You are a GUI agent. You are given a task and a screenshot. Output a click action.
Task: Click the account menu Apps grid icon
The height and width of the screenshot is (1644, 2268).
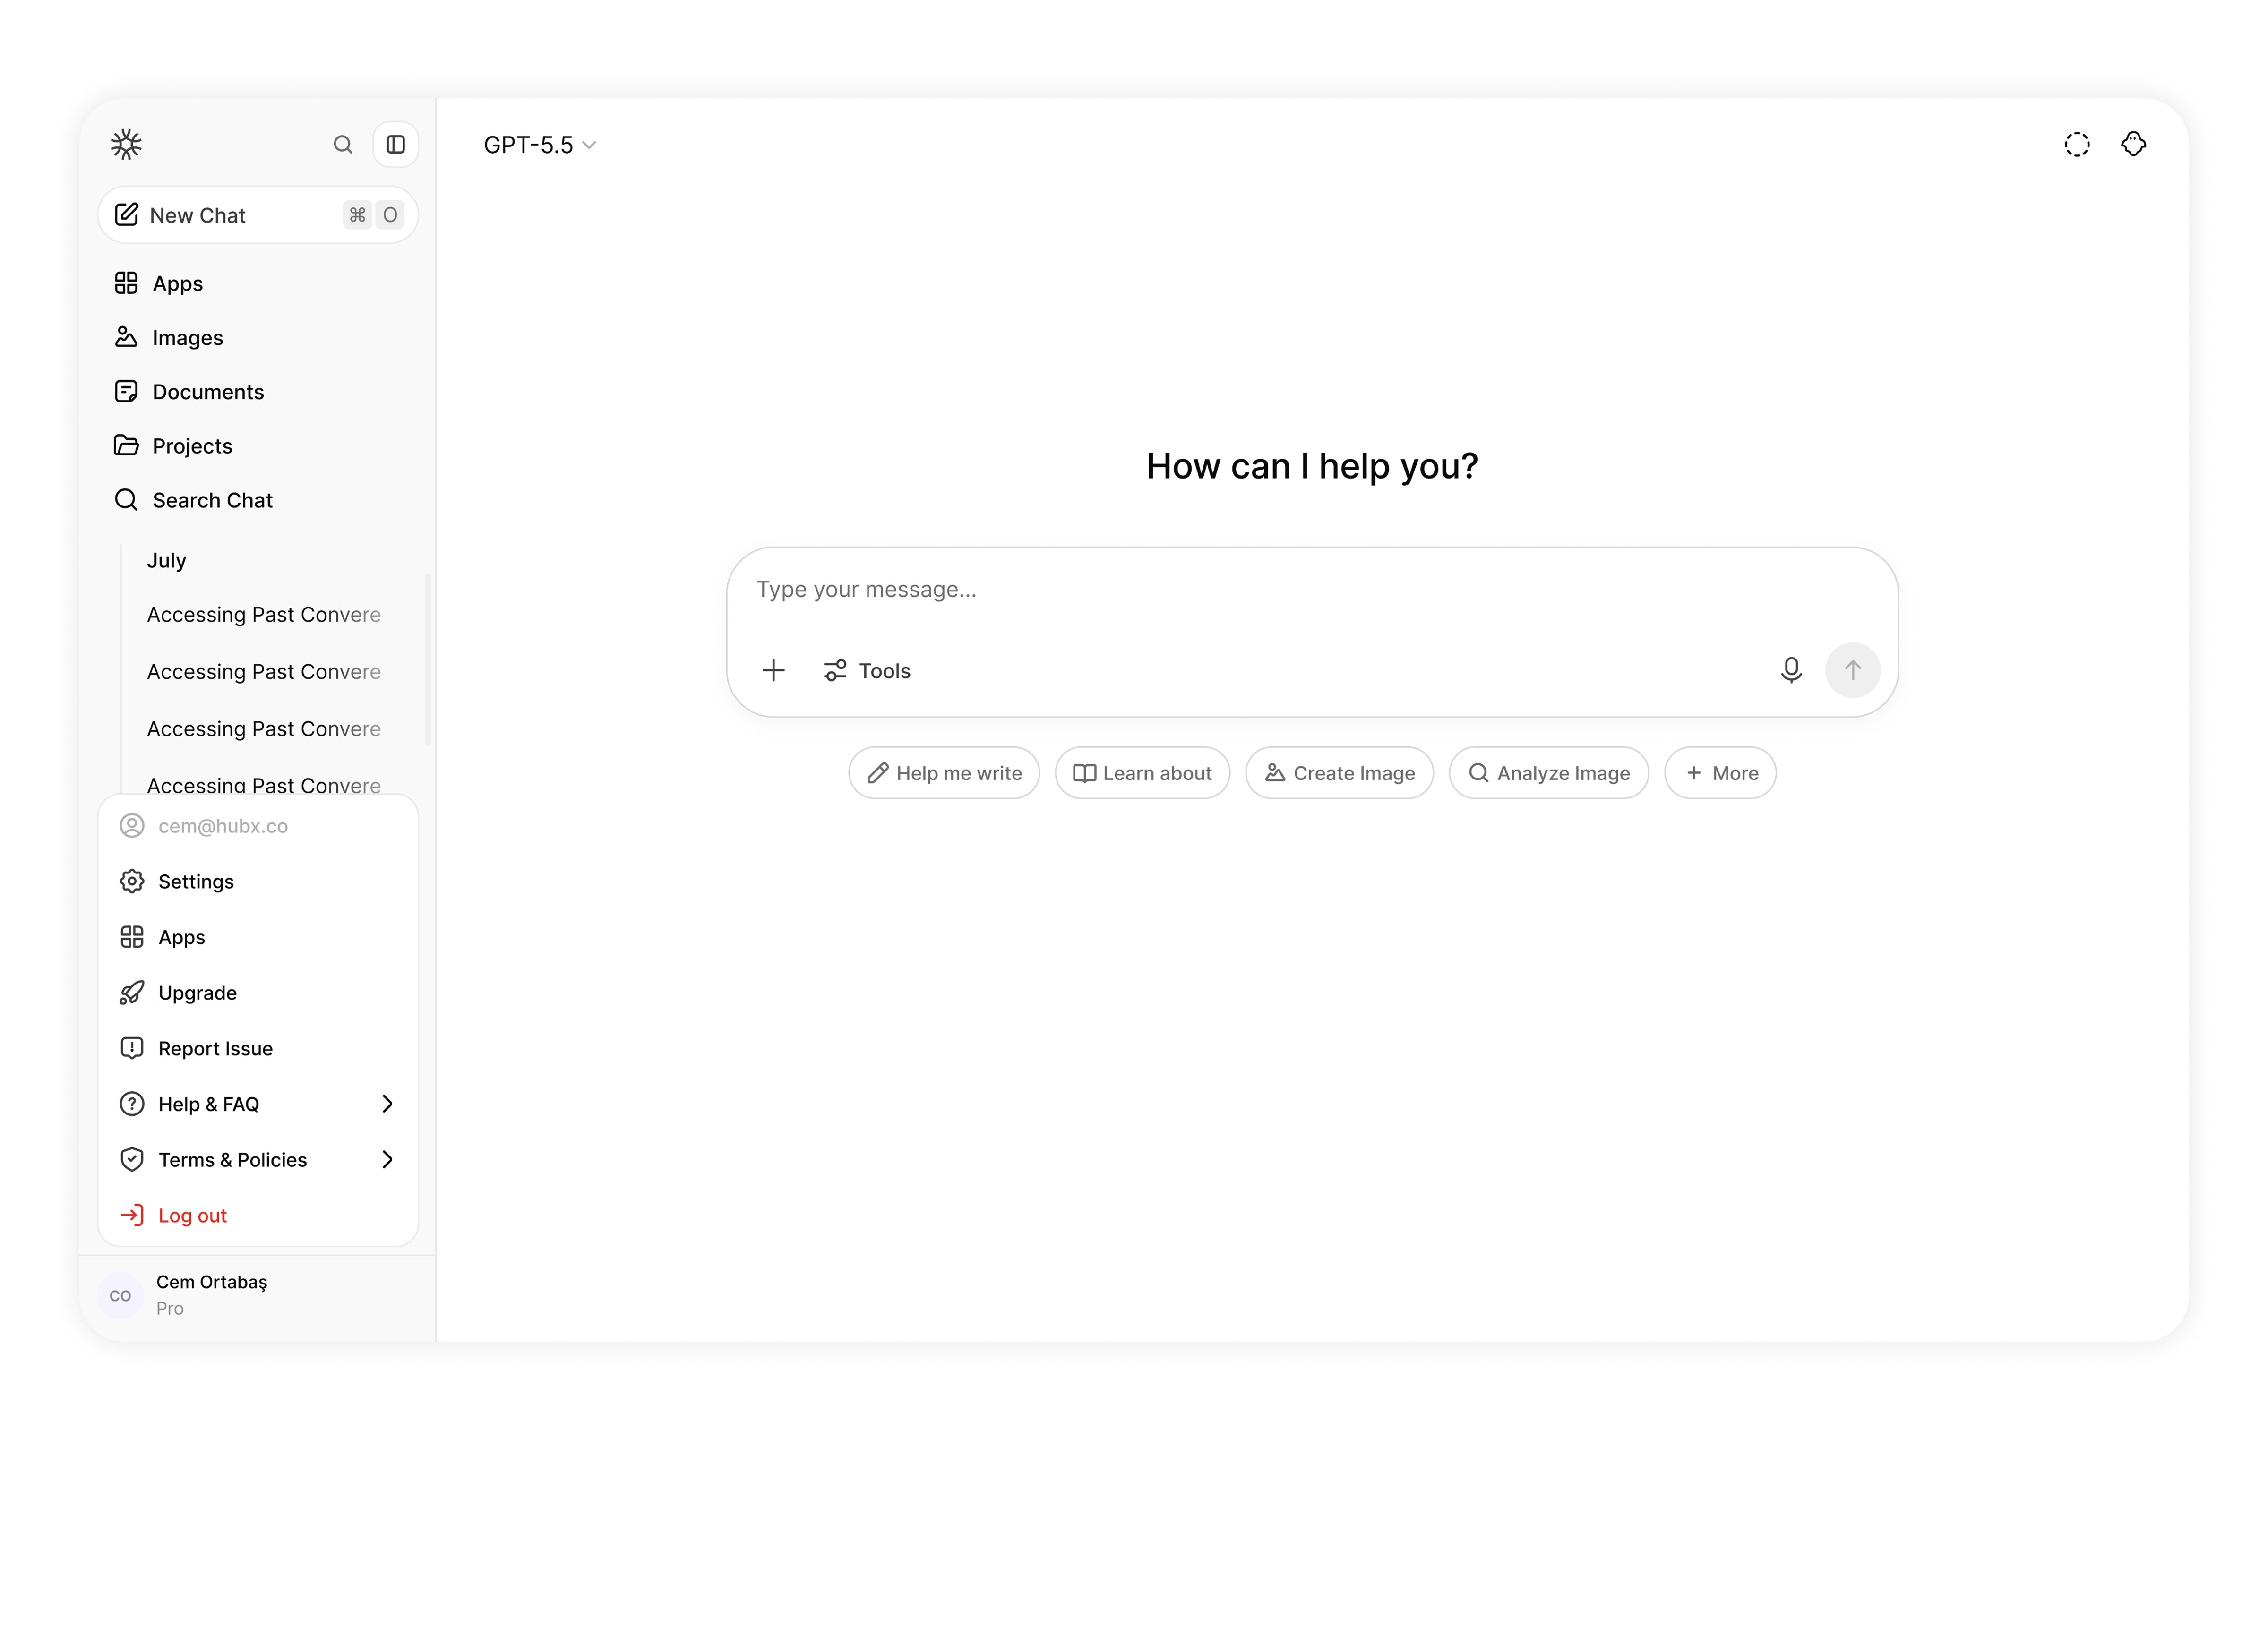(x=132, y=937)
